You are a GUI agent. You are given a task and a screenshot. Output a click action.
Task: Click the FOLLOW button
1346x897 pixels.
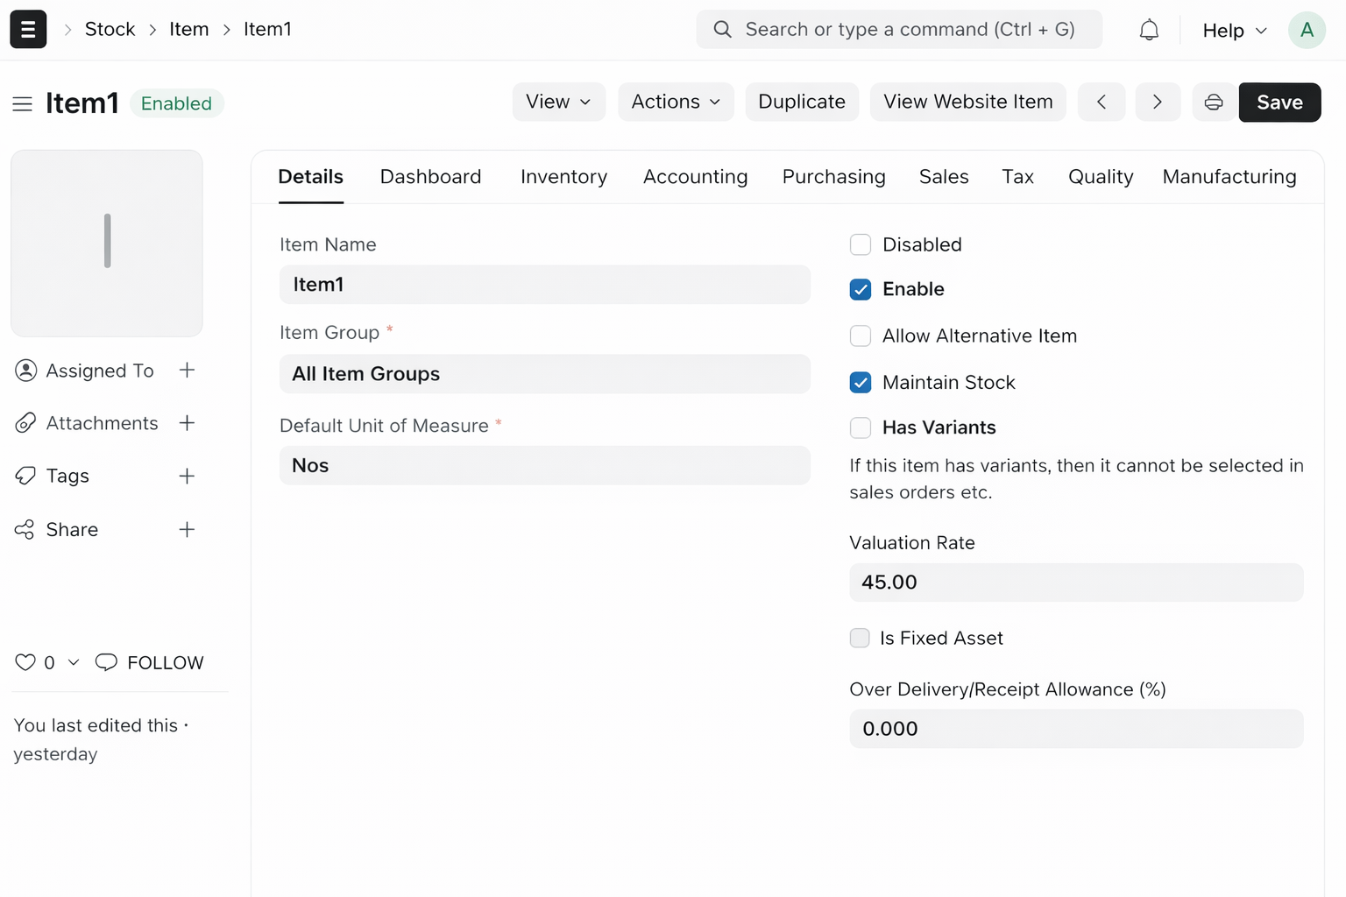(166, 663)
